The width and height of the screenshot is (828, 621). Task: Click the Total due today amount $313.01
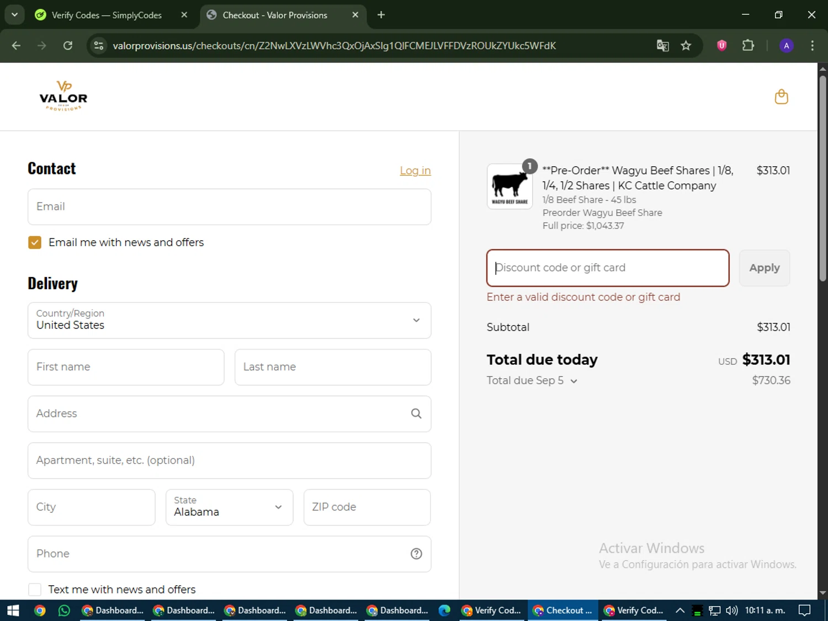tap(766, 360)
